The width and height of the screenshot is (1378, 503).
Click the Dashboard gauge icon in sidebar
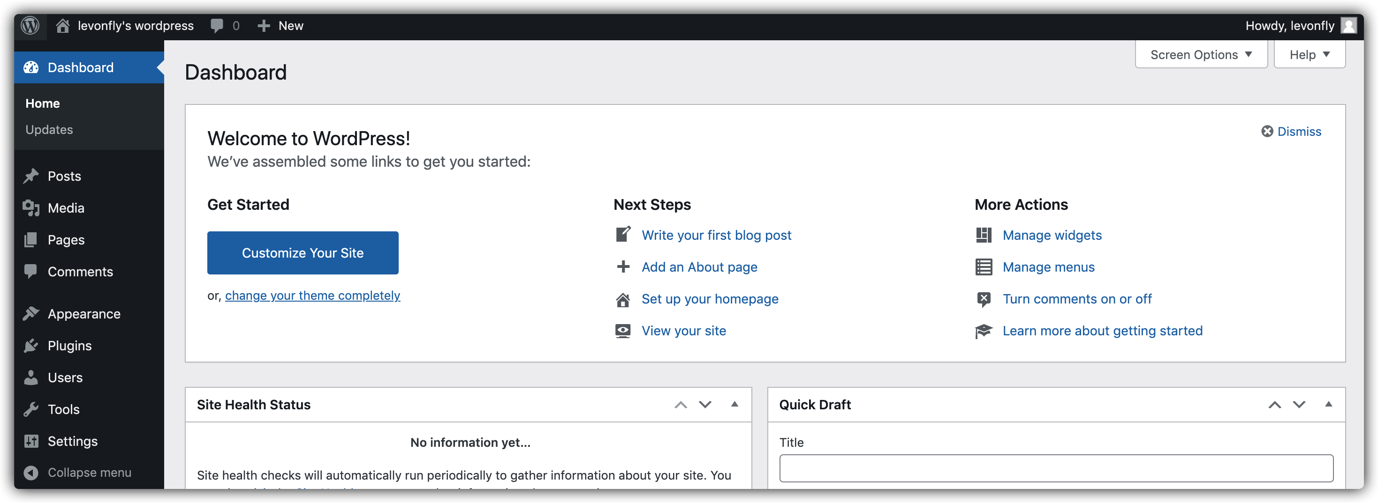coord(31,67)
